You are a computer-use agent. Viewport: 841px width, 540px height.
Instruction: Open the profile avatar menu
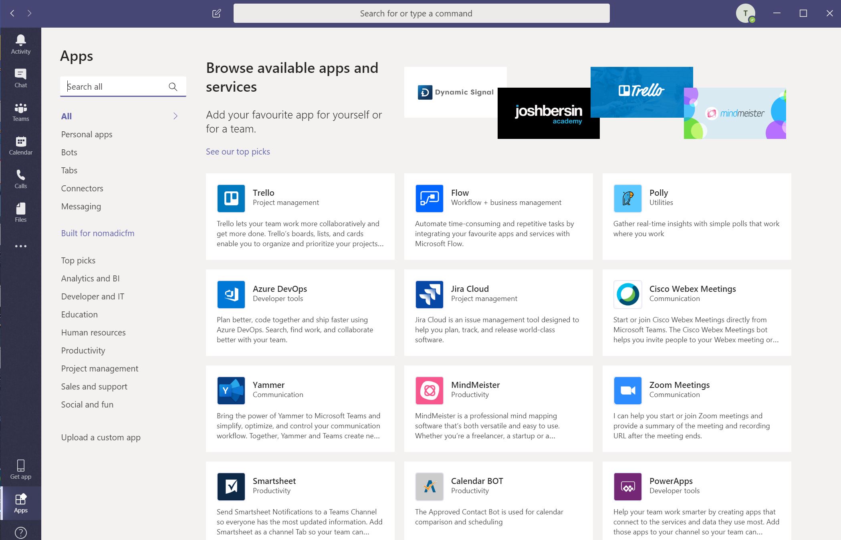click(x=745, y=14)
